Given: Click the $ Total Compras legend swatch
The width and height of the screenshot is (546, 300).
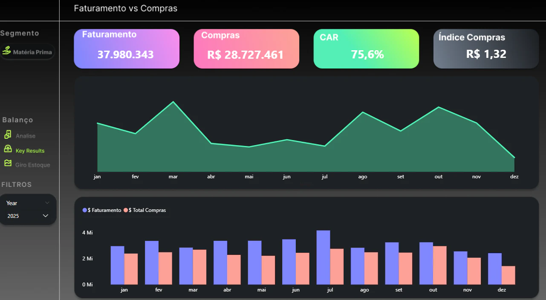Looking at the screenshot, I should [x=126, y=210].
